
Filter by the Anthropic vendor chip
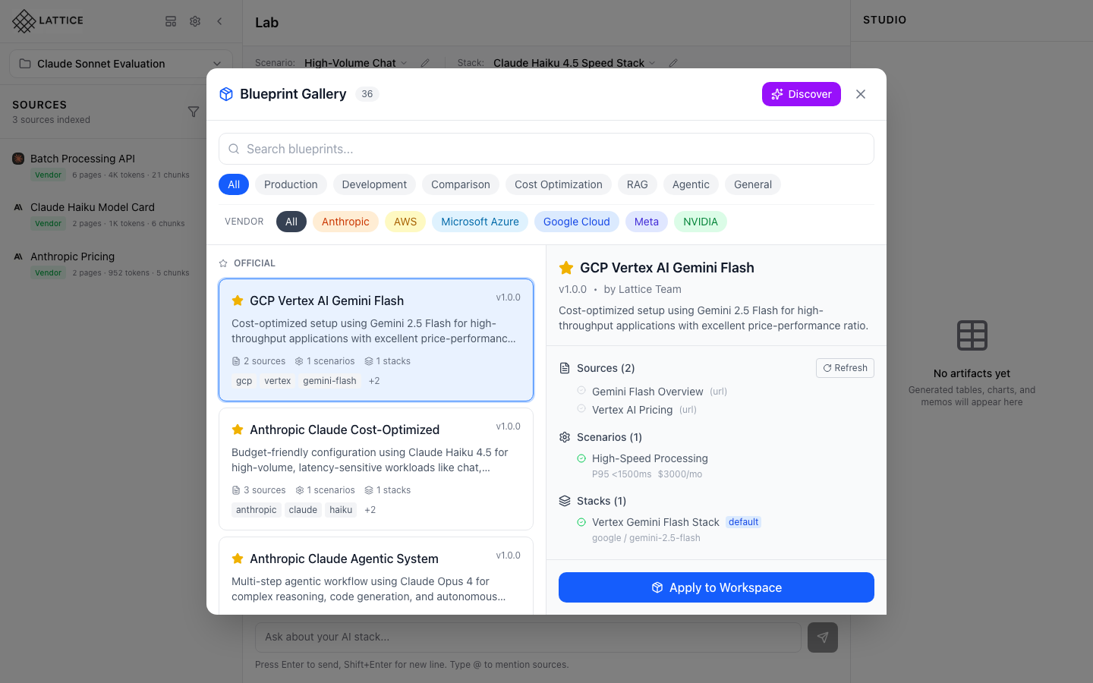345,222
